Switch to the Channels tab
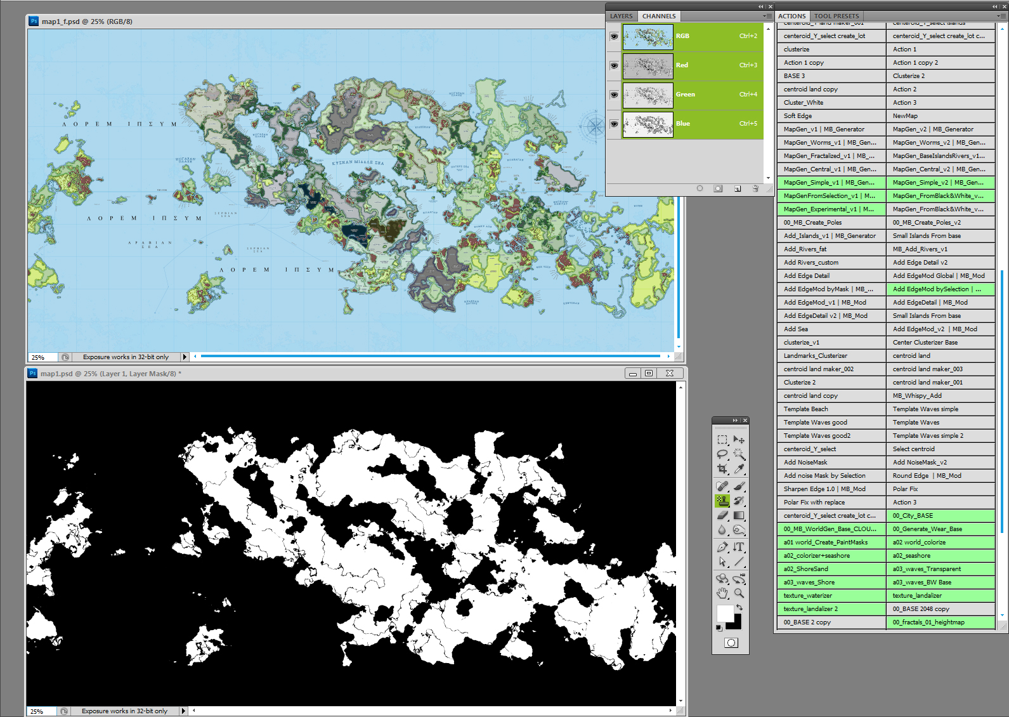The image size is (1009, 717). point(659,16)
